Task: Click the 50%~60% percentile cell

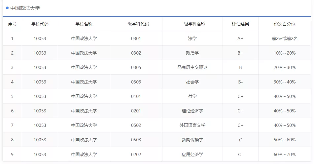Action: (285, 140)
